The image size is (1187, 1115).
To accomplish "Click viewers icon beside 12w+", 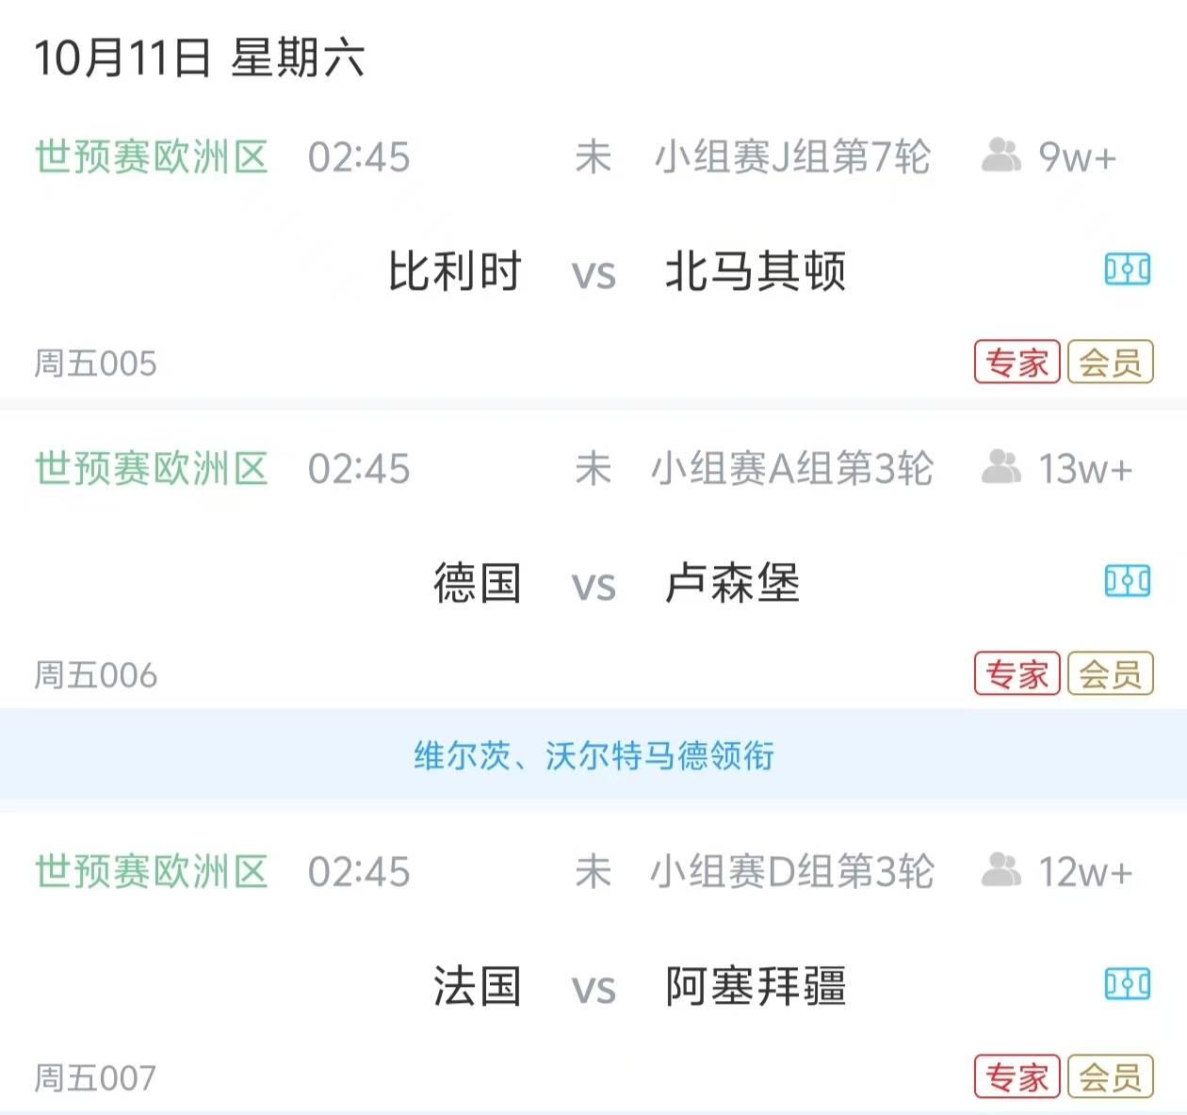I will coord(1000,870).
